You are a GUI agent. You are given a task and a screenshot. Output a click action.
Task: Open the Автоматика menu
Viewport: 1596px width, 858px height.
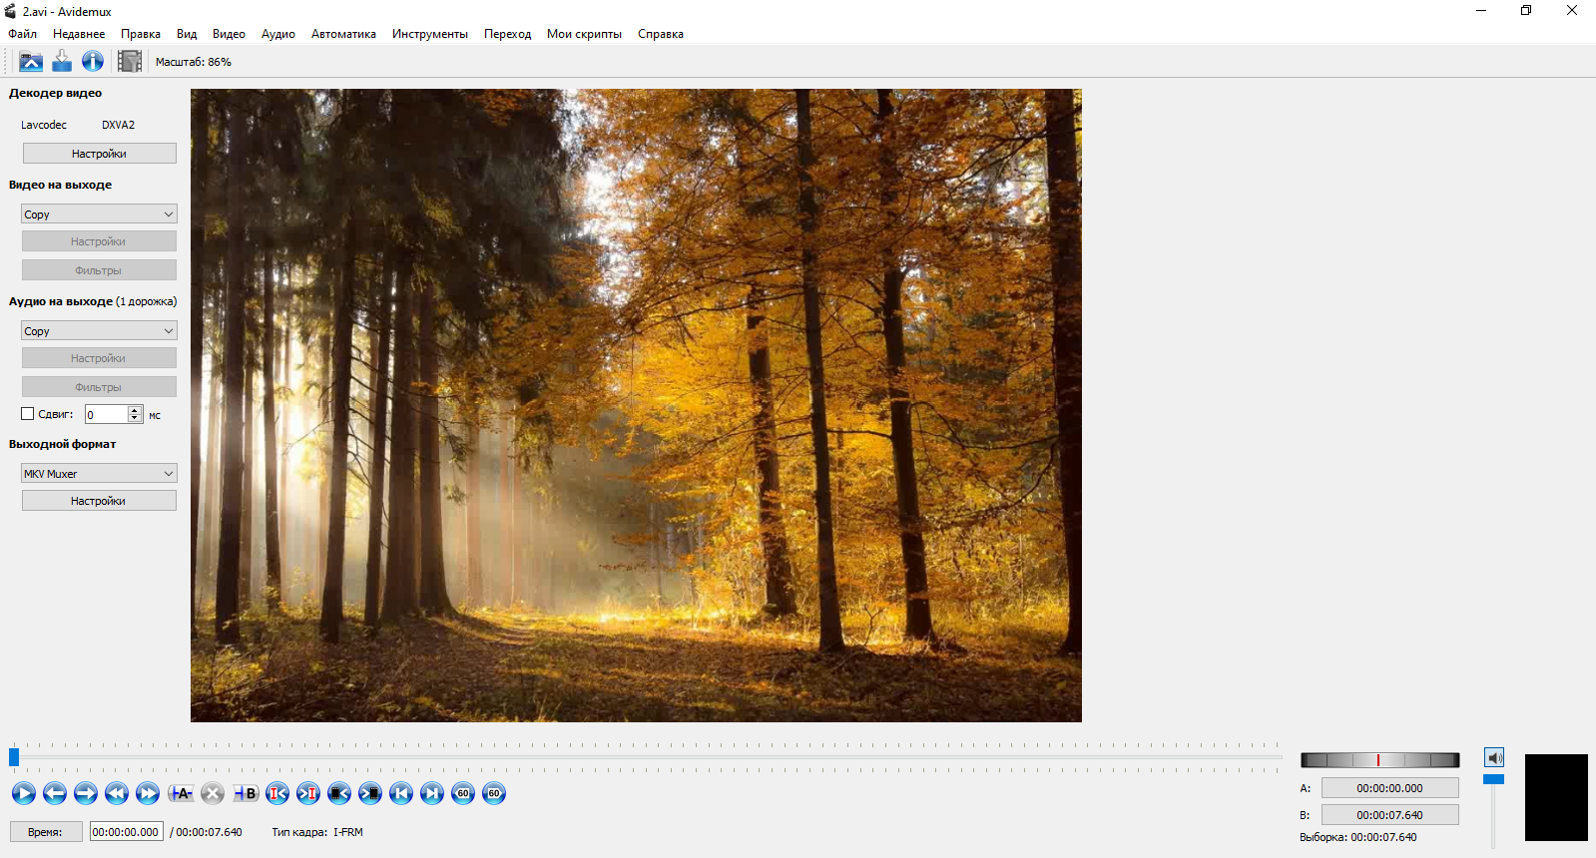pos(343,34)
